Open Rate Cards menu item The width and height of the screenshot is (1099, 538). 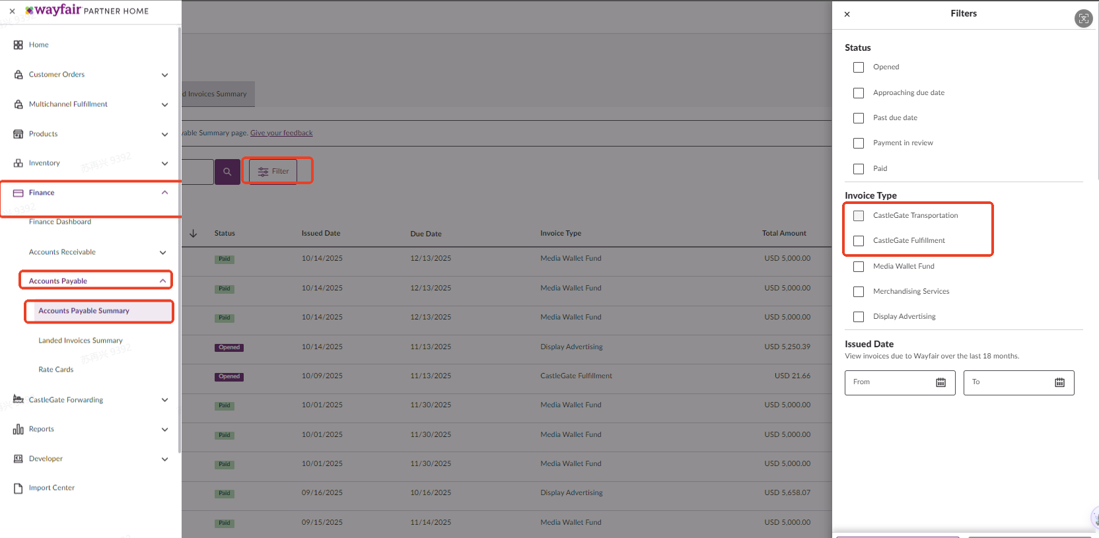[x=56, y=370]
